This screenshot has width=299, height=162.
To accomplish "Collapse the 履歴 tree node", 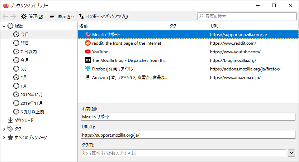I will [x=4, y=26].
